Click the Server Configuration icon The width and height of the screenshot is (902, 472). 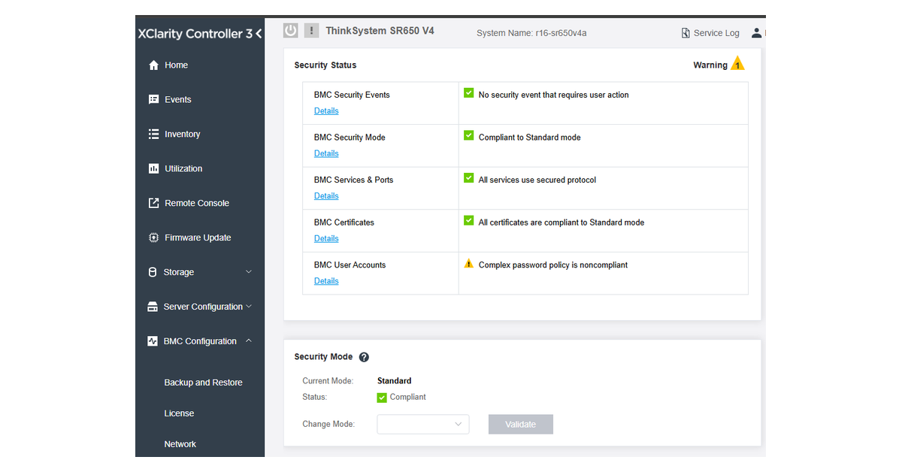pos(153,307)
